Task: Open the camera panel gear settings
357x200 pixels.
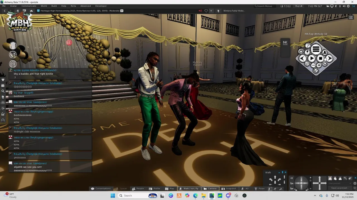Action: pyautogui.click(x=355, y=183)
